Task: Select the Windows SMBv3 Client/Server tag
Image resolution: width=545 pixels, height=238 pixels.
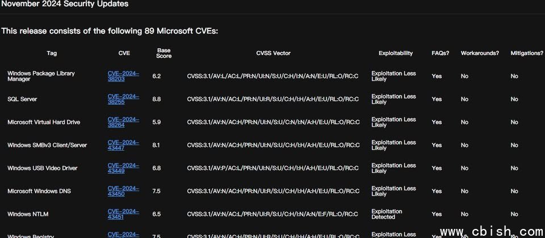Action: tap(47, 145)
